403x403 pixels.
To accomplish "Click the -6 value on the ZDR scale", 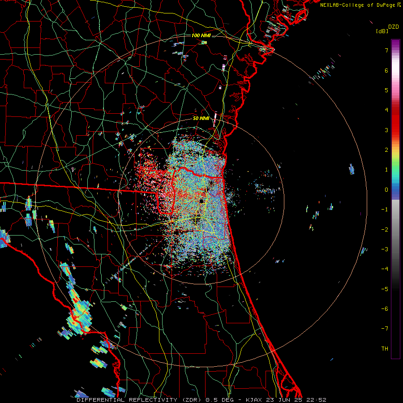I will click(x=385, y=309).
